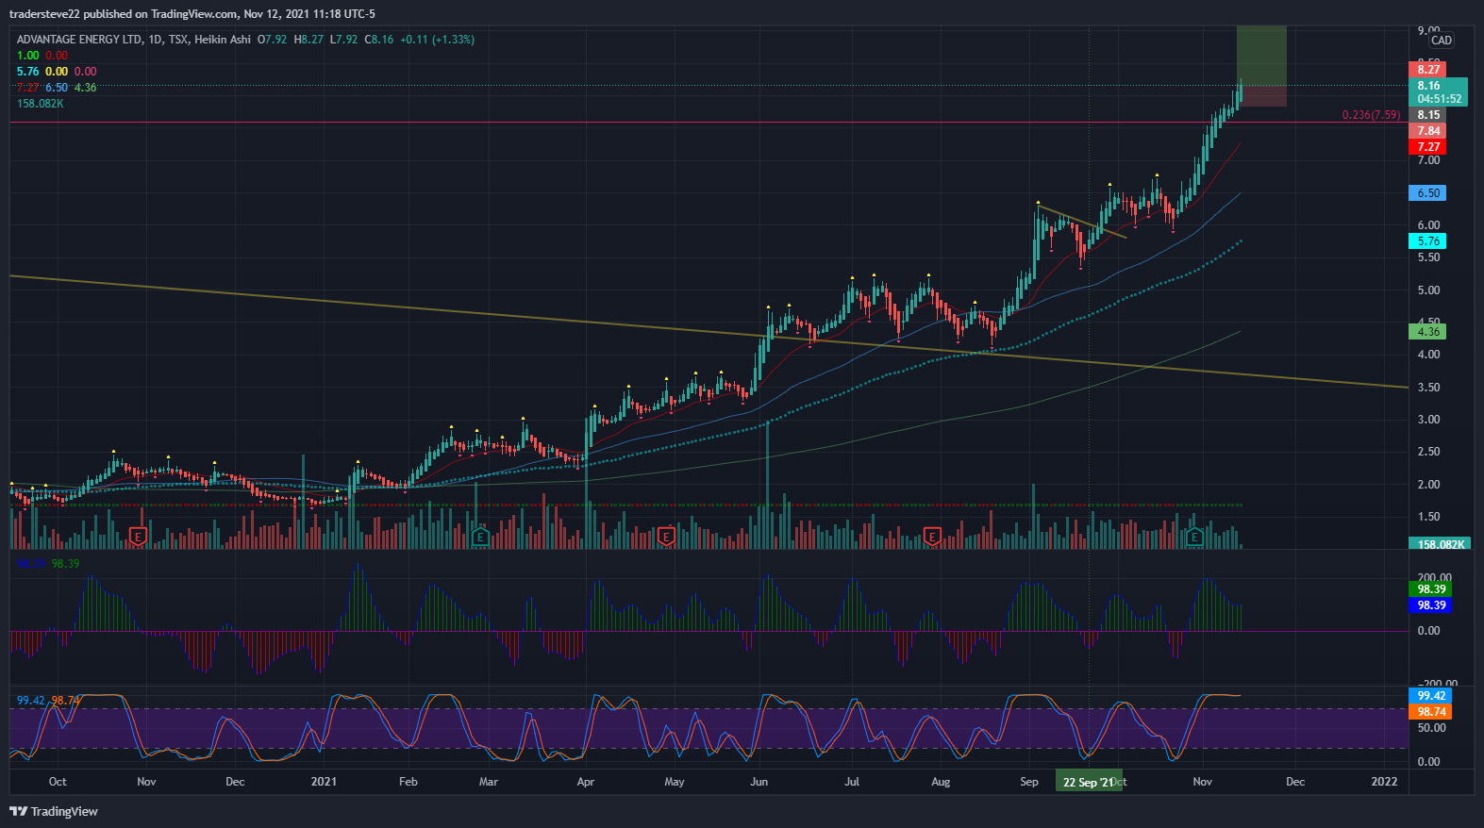
Task: Select the 158.082K volume legend at top left
Action: pos(41,104)
